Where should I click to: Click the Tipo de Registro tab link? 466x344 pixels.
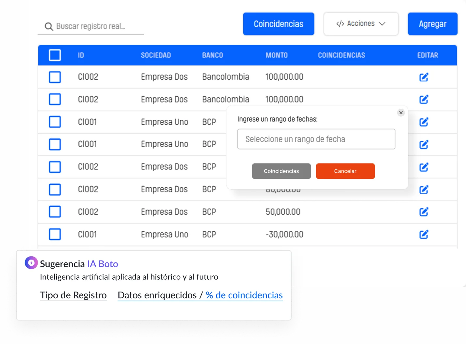click(x=73, y=295)
